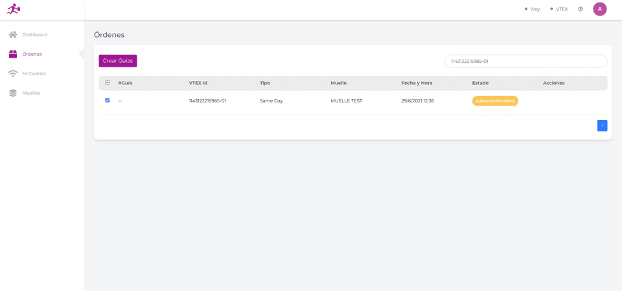This screenshot has width=622, height=291.
Task: Navigate to Dashboard menu label
Action: click(34, 34)
